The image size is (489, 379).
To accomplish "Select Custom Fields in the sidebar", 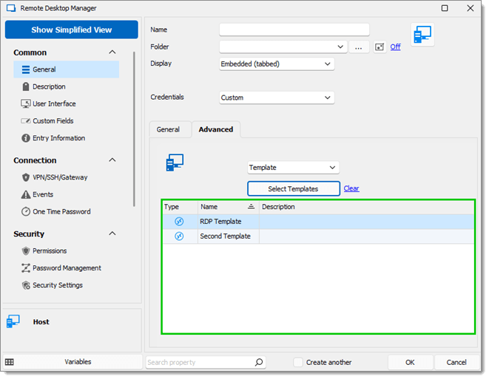I will click(53, 121).
